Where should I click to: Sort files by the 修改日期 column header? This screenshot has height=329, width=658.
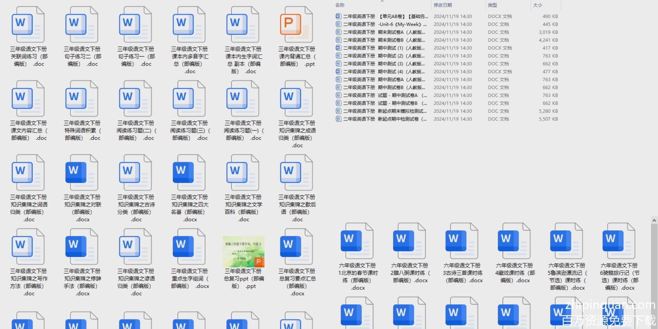point(443,5)
